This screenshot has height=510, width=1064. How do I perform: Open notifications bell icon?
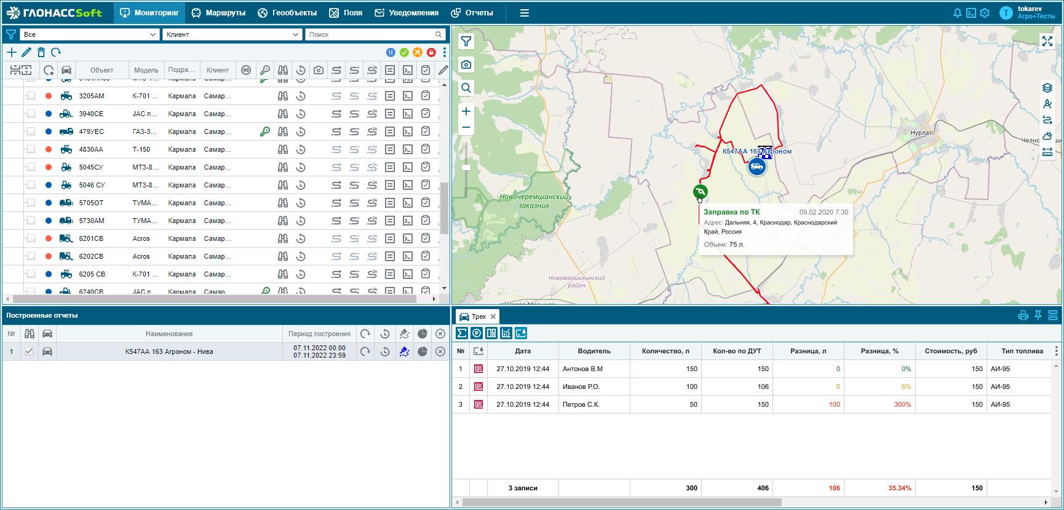click(957, 13)
